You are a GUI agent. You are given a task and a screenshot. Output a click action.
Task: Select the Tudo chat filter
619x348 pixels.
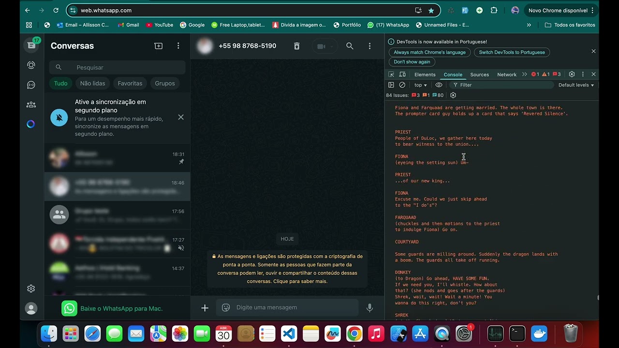coord(60,84)
